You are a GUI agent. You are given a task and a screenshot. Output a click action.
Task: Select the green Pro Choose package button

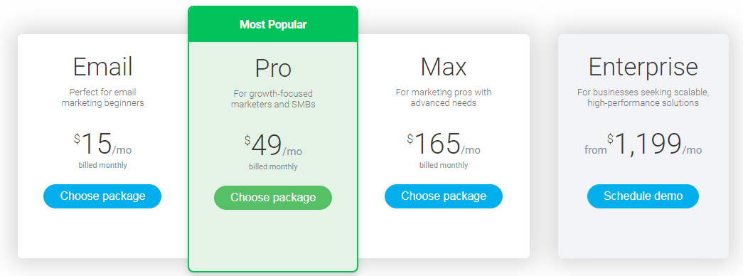coord(273,198)
